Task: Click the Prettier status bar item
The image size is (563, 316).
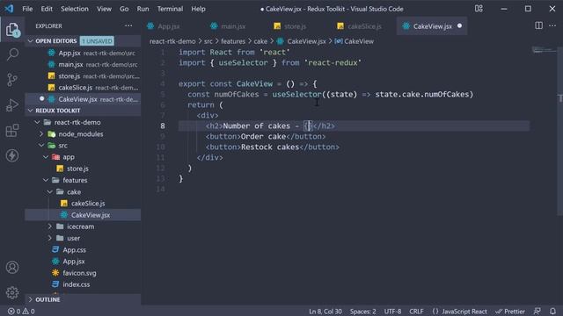Action: click(510, 312)
